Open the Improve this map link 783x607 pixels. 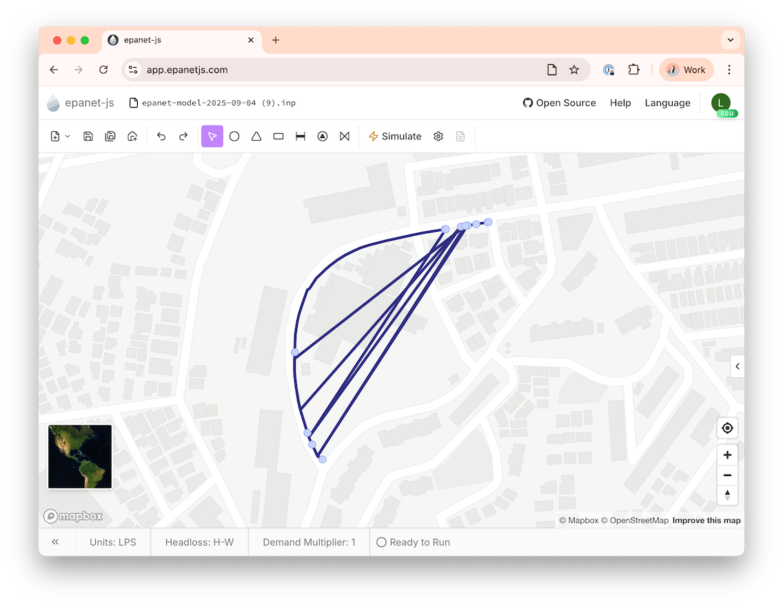coord(706,521)
